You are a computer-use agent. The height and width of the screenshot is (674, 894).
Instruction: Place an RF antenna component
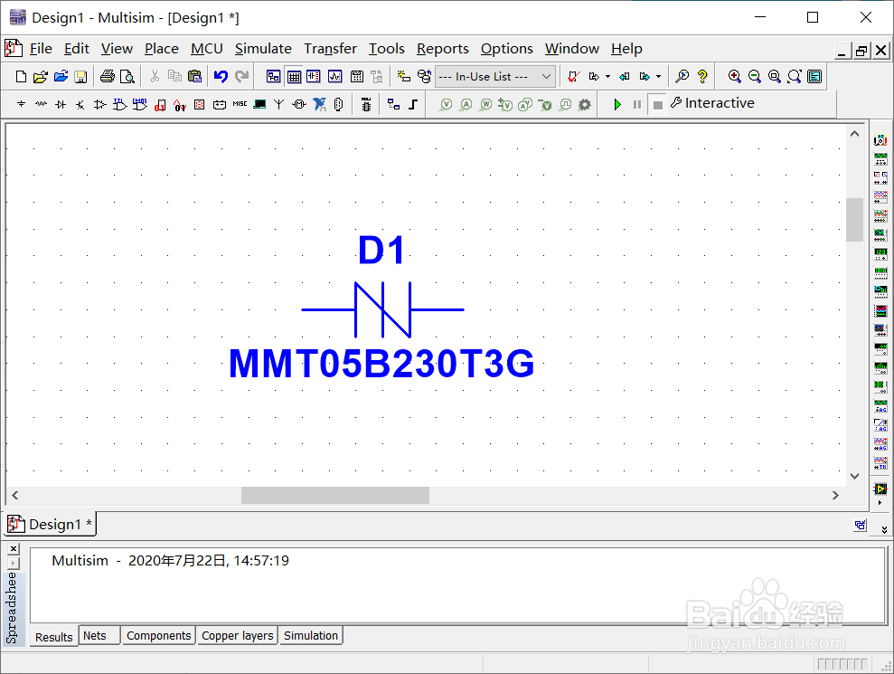(x=278, y=104)
